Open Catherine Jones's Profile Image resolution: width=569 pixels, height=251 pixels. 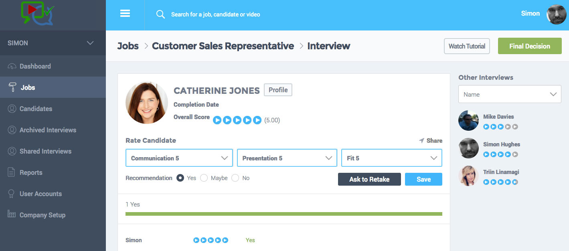pyautogui.click(x=278, y=90)
